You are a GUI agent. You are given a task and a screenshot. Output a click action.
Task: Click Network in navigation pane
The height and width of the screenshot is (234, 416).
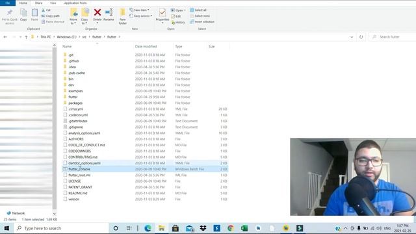coord(16,213)
